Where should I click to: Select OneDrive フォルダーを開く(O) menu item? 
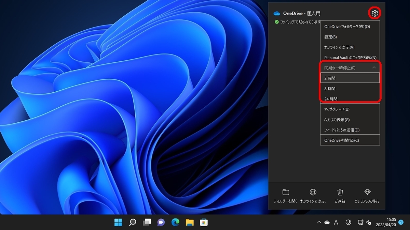(350, 26)
